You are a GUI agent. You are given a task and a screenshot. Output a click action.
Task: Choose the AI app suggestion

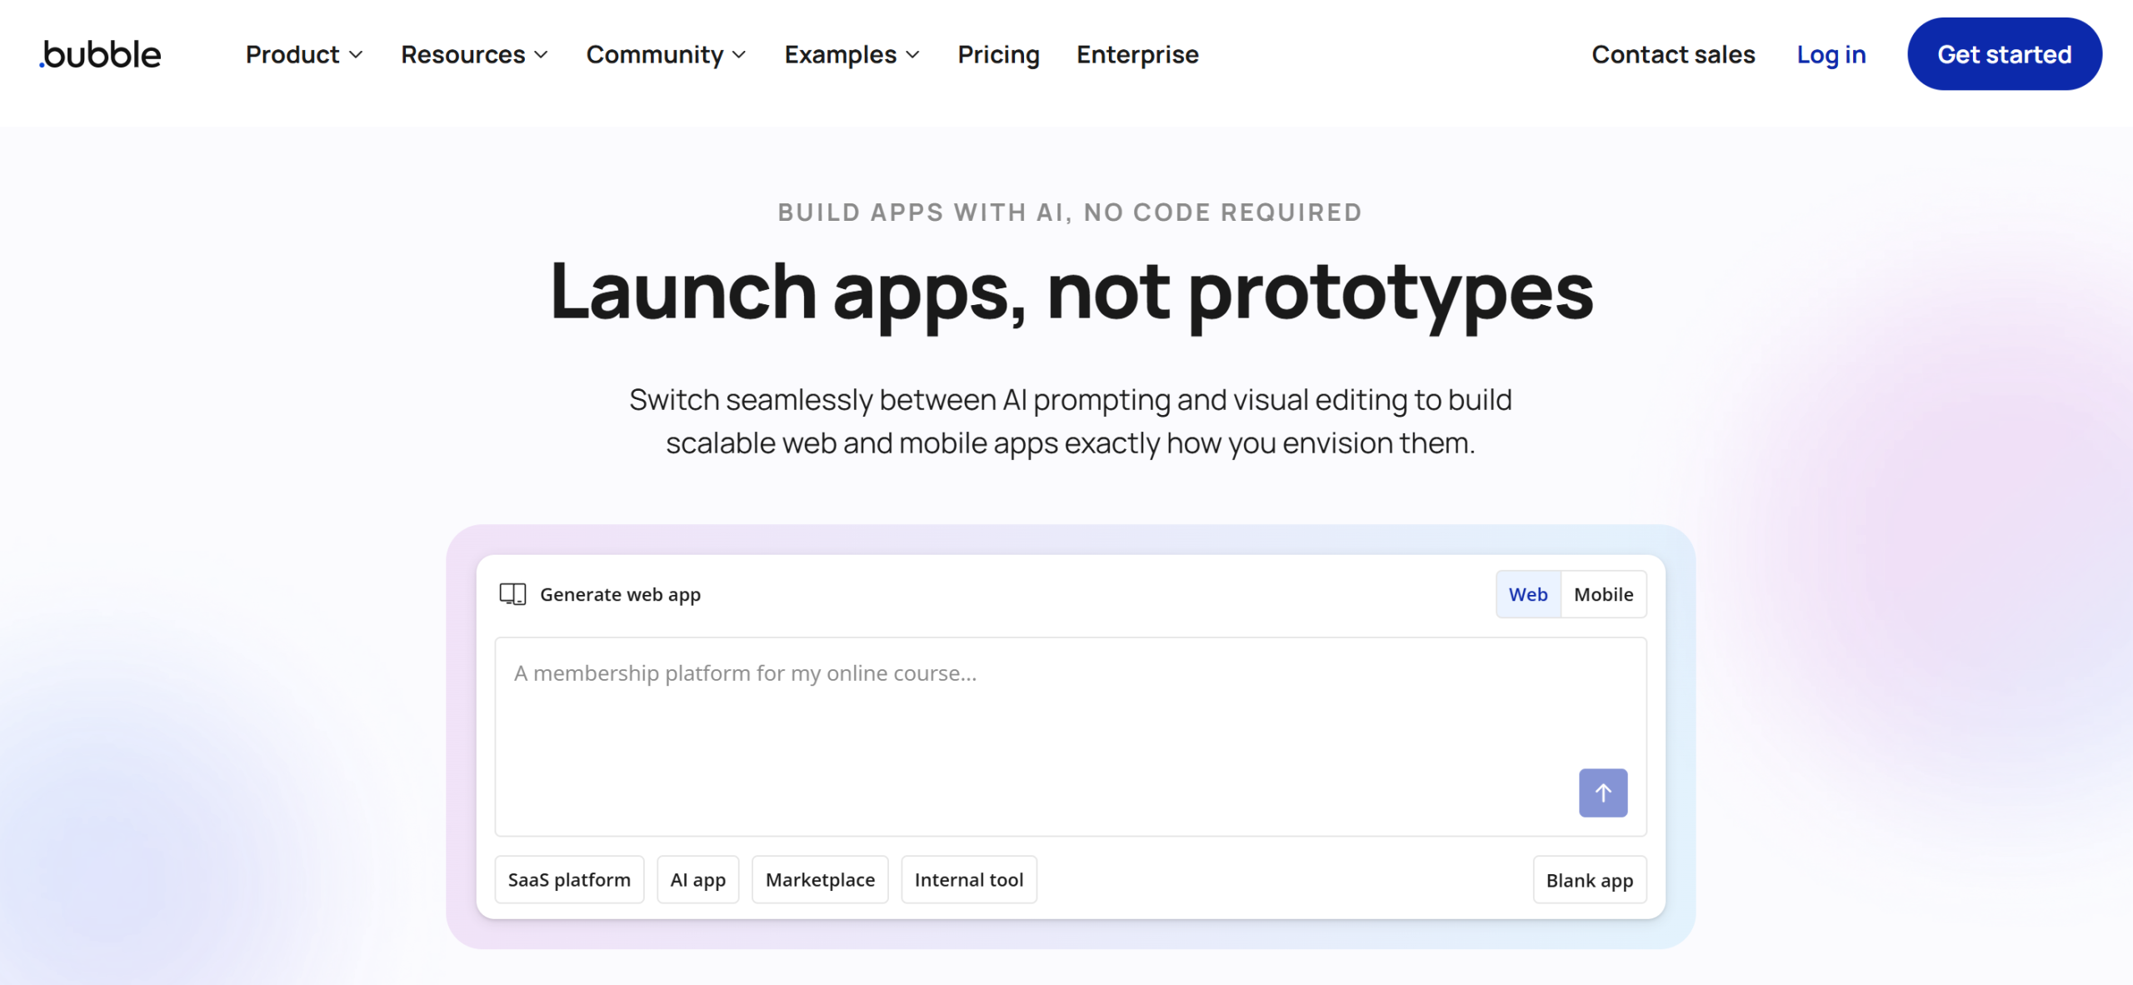pos(697,879)
